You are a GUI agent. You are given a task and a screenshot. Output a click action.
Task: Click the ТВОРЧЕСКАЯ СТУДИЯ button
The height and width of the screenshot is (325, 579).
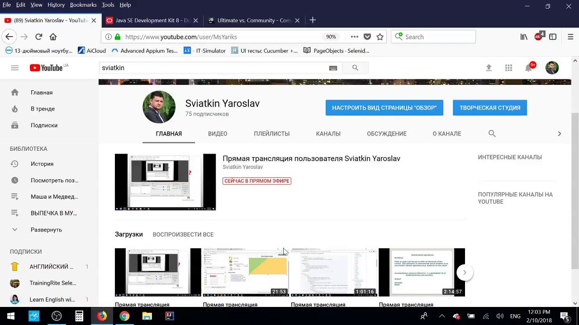(490, 108)
